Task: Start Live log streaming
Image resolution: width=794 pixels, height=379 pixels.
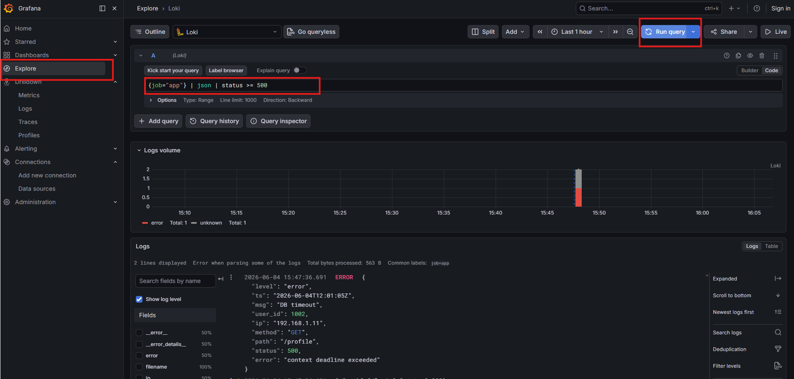Action: click(x=776, y=32)
